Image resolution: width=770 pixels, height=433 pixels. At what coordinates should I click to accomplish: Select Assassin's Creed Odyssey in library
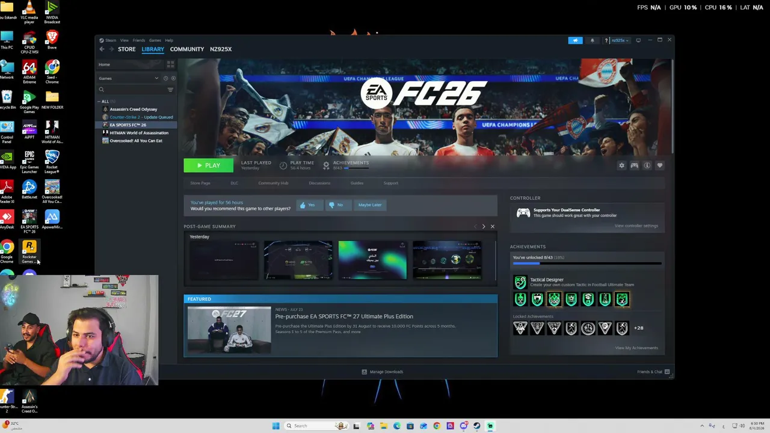[133, 109]
